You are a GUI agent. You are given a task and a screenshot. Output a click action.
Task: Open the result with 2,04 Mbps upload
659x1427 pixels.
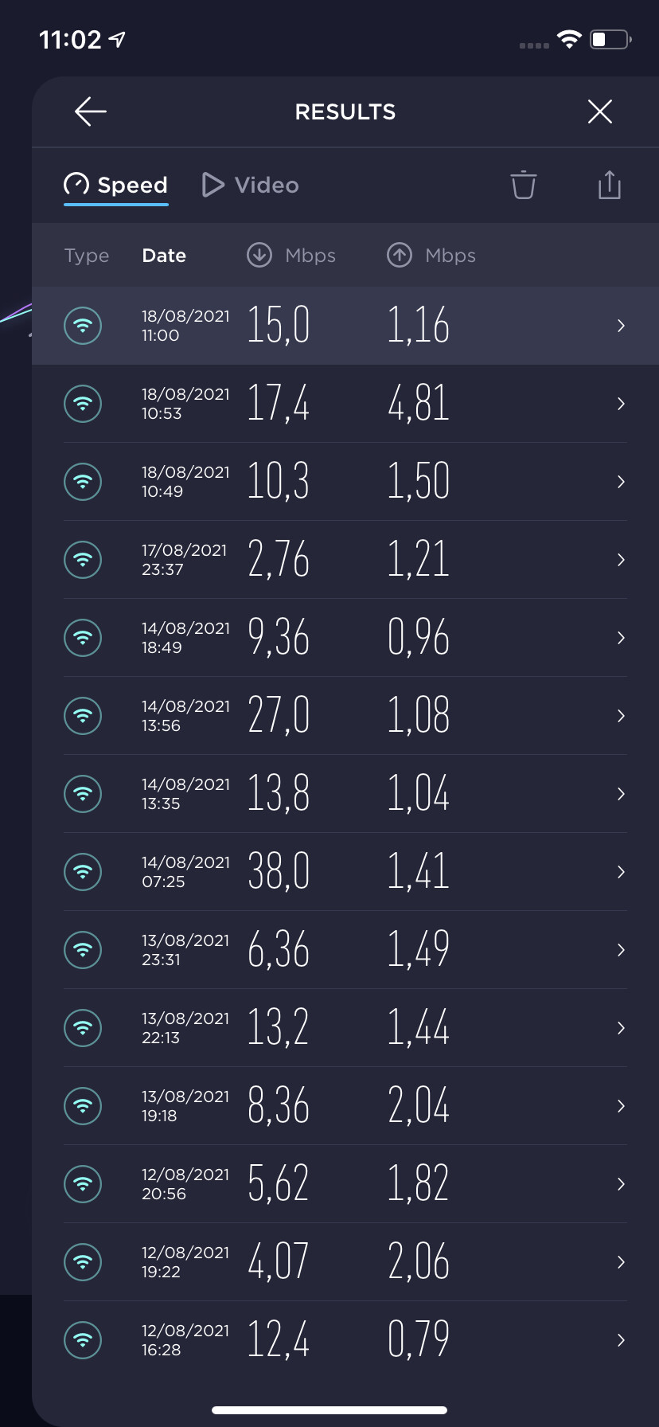pos(418,1106)
